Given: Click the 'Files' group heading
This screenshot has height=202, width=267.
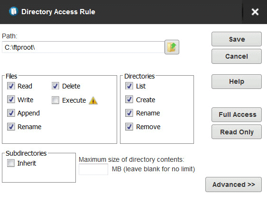Looking at the screenshot, I should [11, 76].
